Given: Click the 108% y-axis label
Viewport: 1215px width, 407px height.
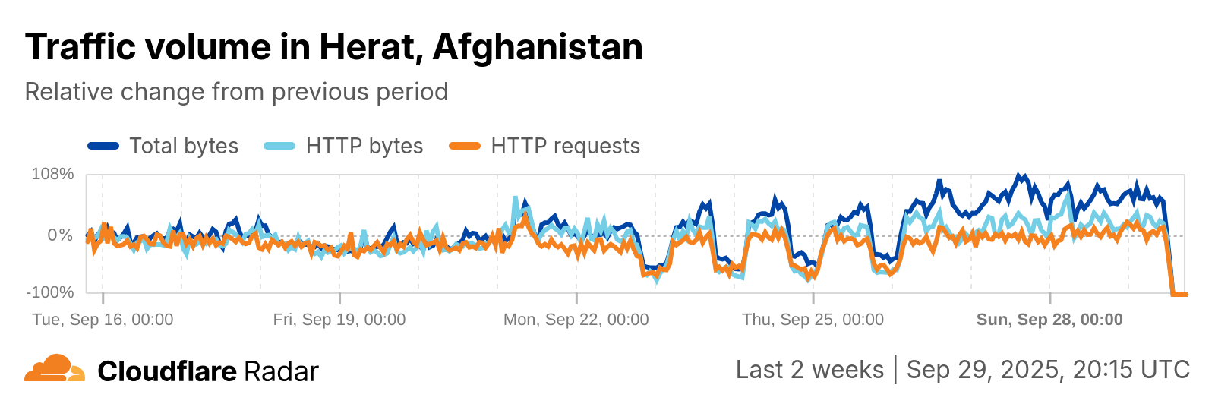Looking at the screenshot, I should [52, 174].
